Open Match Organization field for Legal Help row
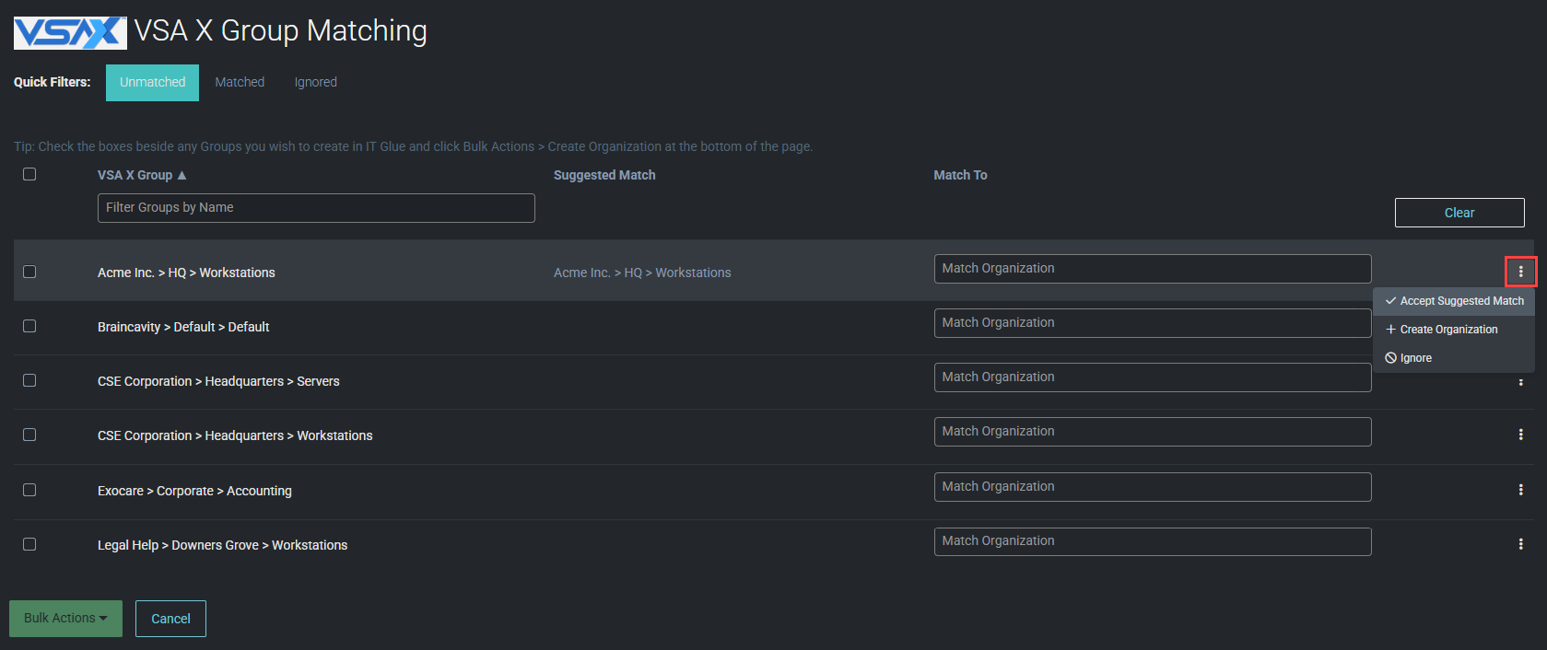 coord(1152,541)
